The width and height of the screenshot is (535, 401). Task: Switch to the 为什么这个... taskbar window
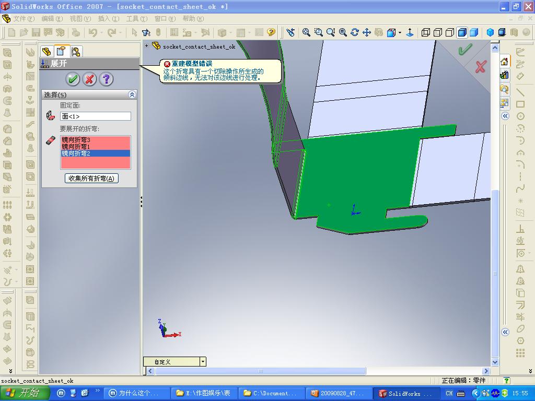(136, 394)
